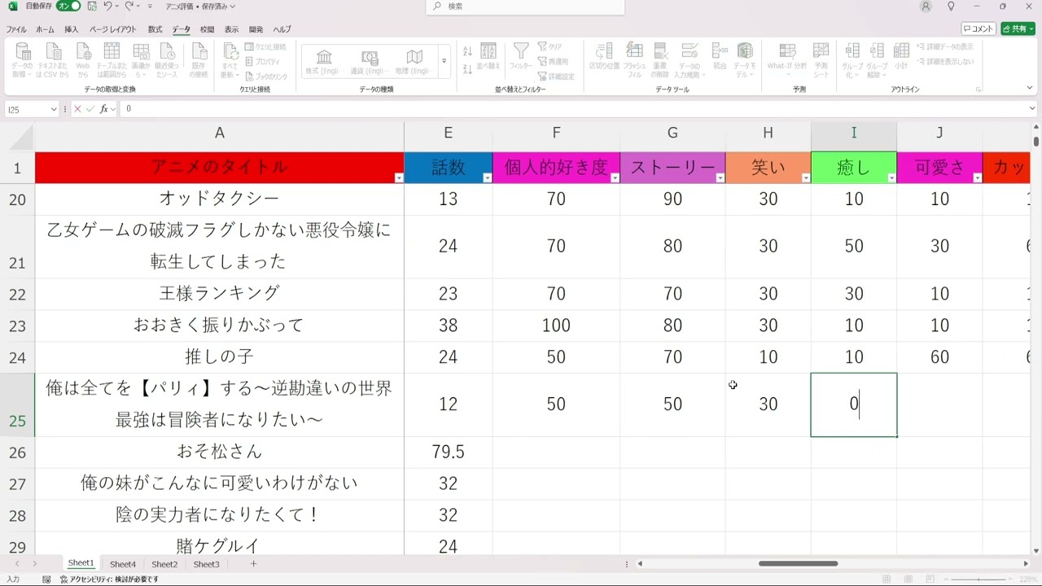The image size is (1042, 586).
Task: Apply ascending sort with the AZ↓ icon
Action: pyautogui.click(x=466, y=51)
